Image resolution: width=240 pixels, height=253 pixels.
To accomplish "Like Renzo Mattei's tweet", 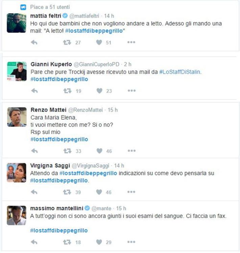I will click(99, 151).
